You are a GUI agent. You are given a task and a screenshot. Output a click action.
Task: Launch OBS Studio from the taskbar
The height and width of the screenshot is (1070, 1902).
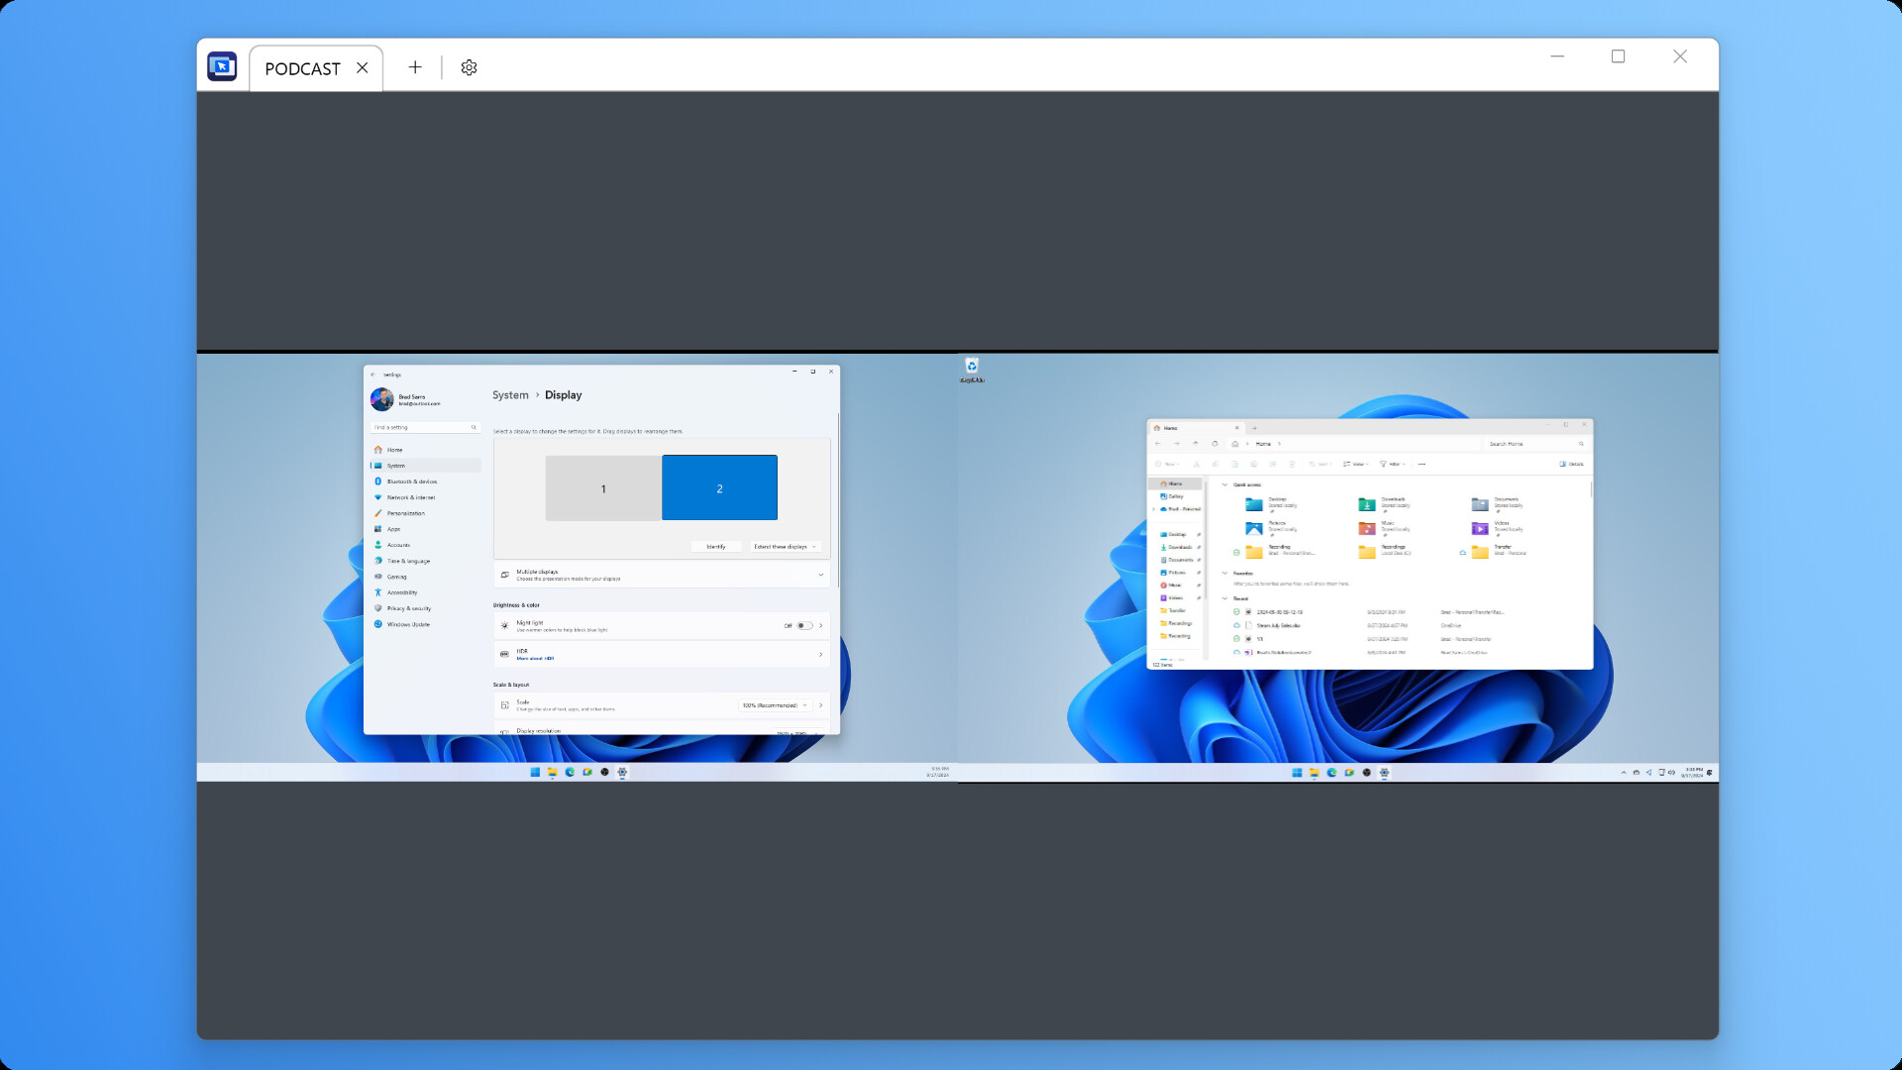click(x=604, y=772)
